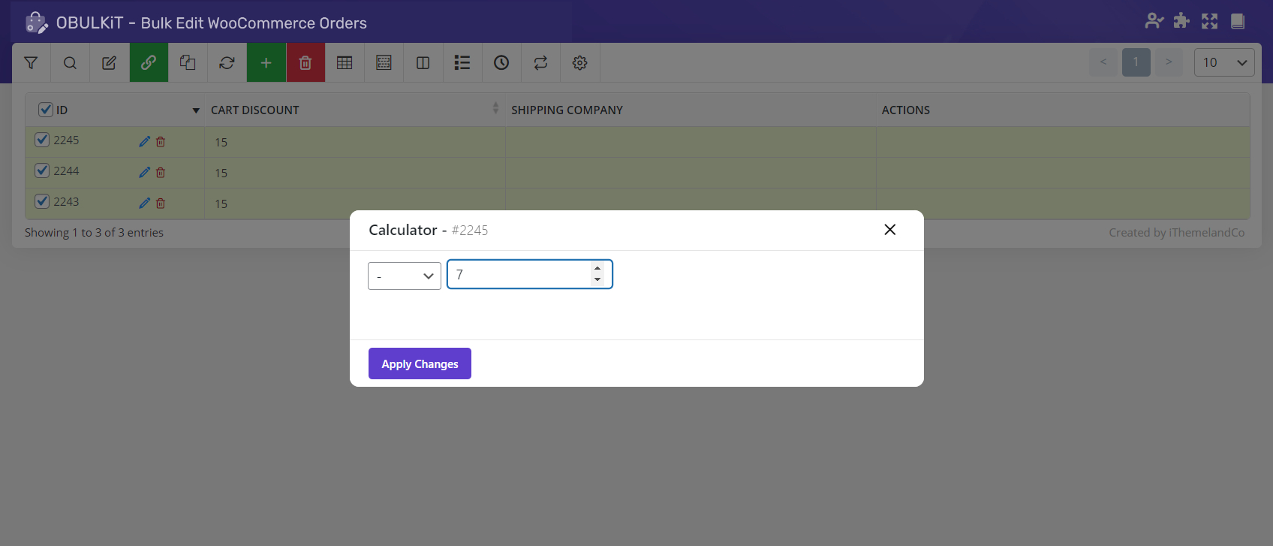The image size is (1273, 546).
Task: Click the green bind edit link icon
Action: coord(149,63)
